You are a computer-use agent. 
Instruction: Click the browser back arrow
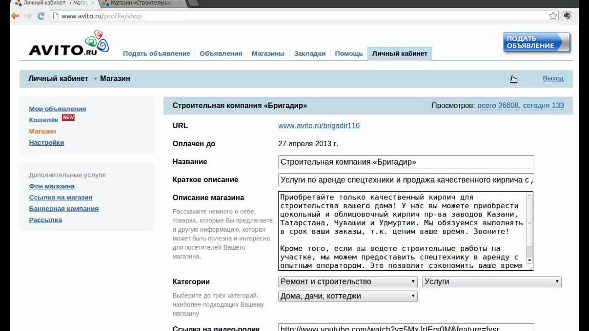click(15, 16)
